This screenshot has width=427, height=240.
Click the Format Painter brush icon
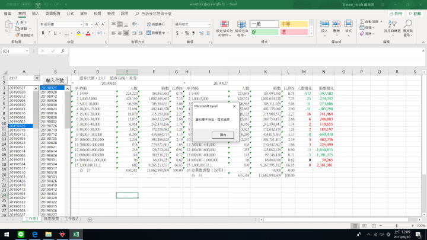click(x=17, y=35)
